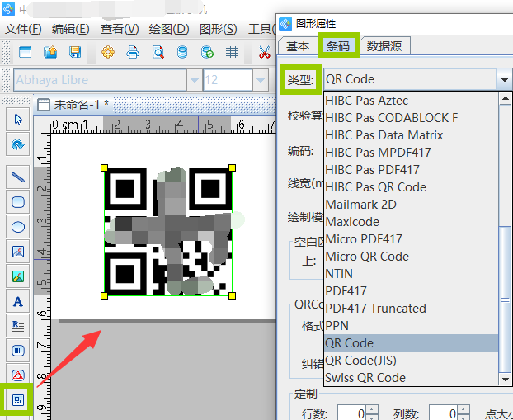
Task: Choose Mailmark 2D from the list
Action: (412, 205)
